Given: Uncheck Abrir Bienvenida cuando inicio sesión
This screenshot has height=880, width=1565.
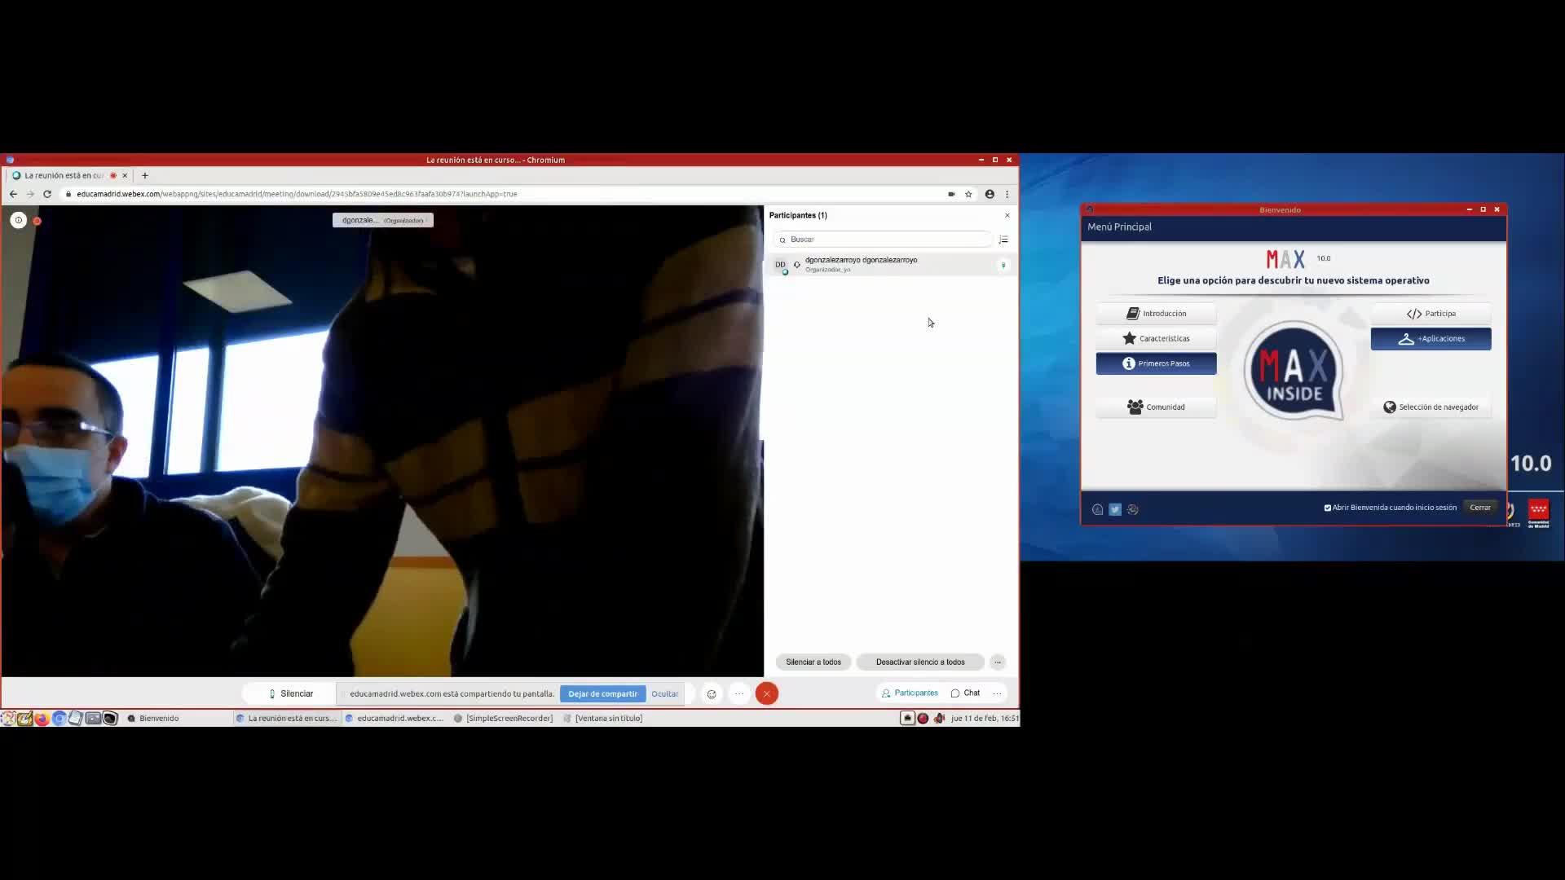Looking at the screenshot, I should pyautogui.click(x=1328, y=508).
